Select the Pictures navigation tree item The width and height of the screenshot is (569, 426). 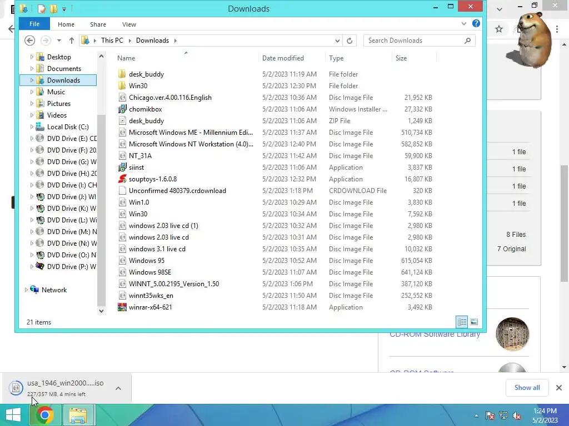(58, 104)
